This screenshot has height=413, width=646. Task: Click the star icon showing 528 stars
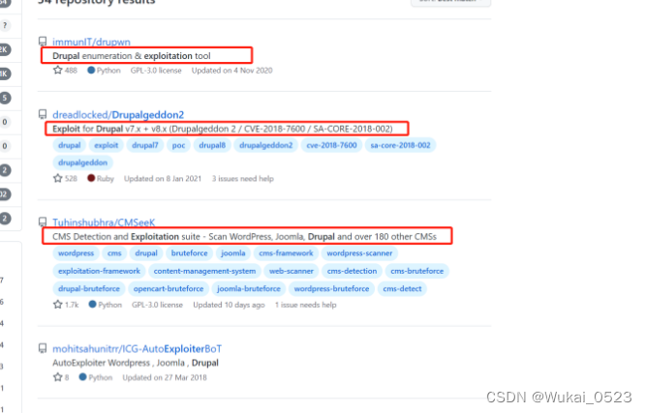(58, 178)
